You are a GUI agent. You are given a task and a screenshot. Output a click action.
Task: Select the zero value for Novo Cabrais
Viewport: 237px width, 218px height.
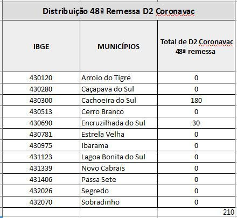(197, 168)
